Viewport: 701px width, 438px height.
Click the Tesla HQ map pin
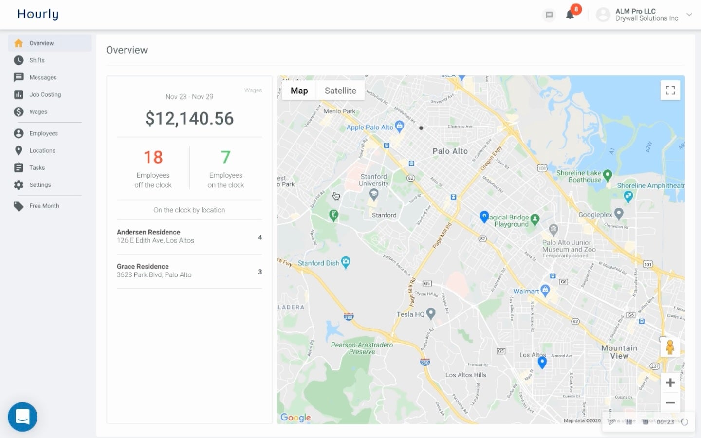(x=431, y=313)
